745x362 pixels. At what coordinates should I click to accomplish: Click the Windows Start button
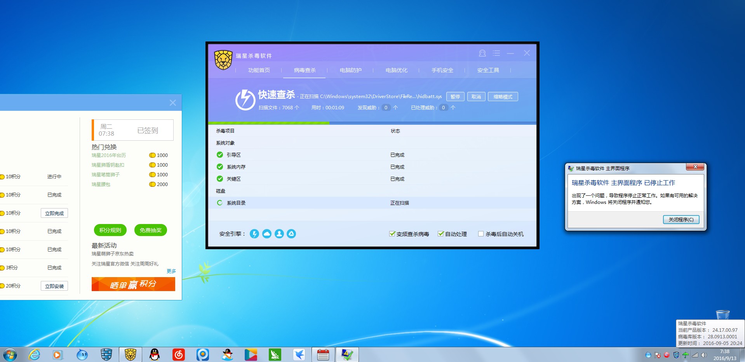10,355
